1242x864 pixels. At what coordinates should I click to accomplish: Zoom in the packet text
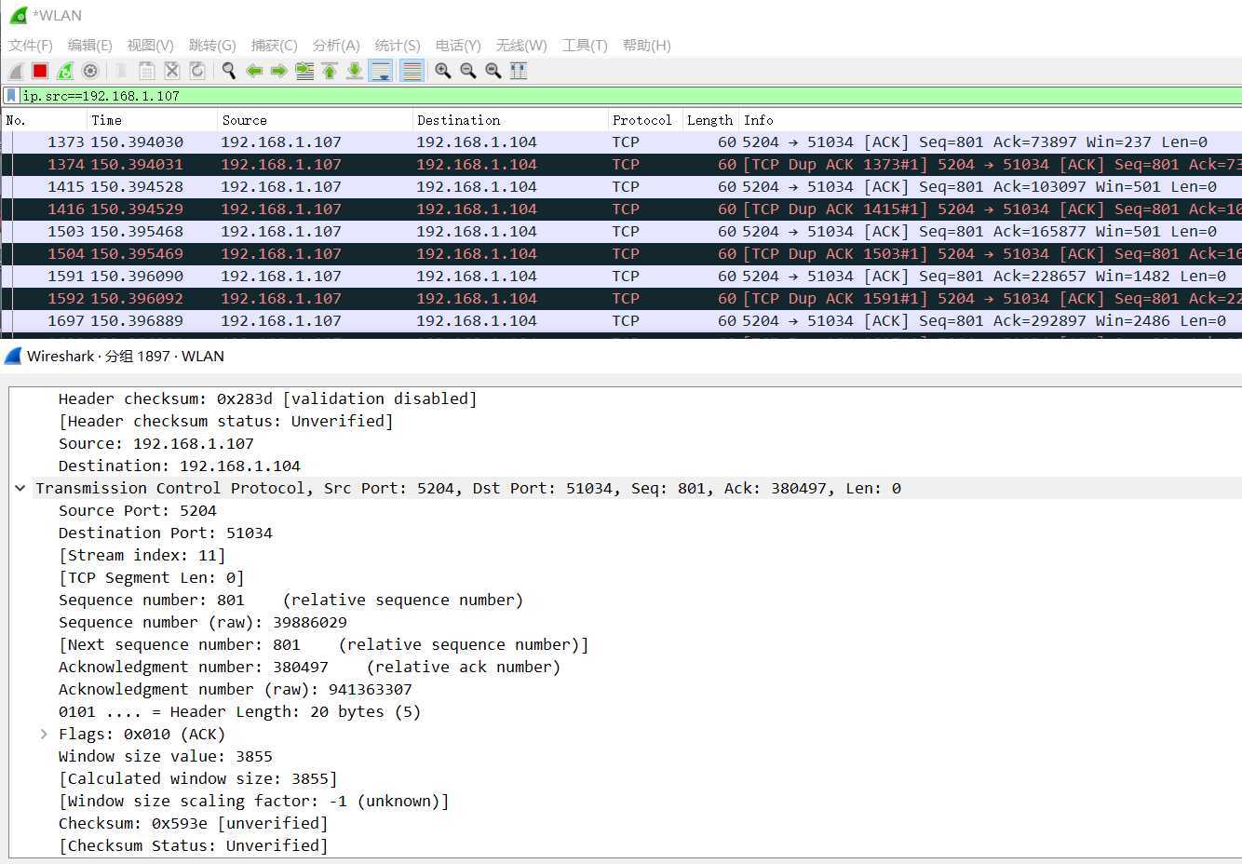(x=443, y=71)
